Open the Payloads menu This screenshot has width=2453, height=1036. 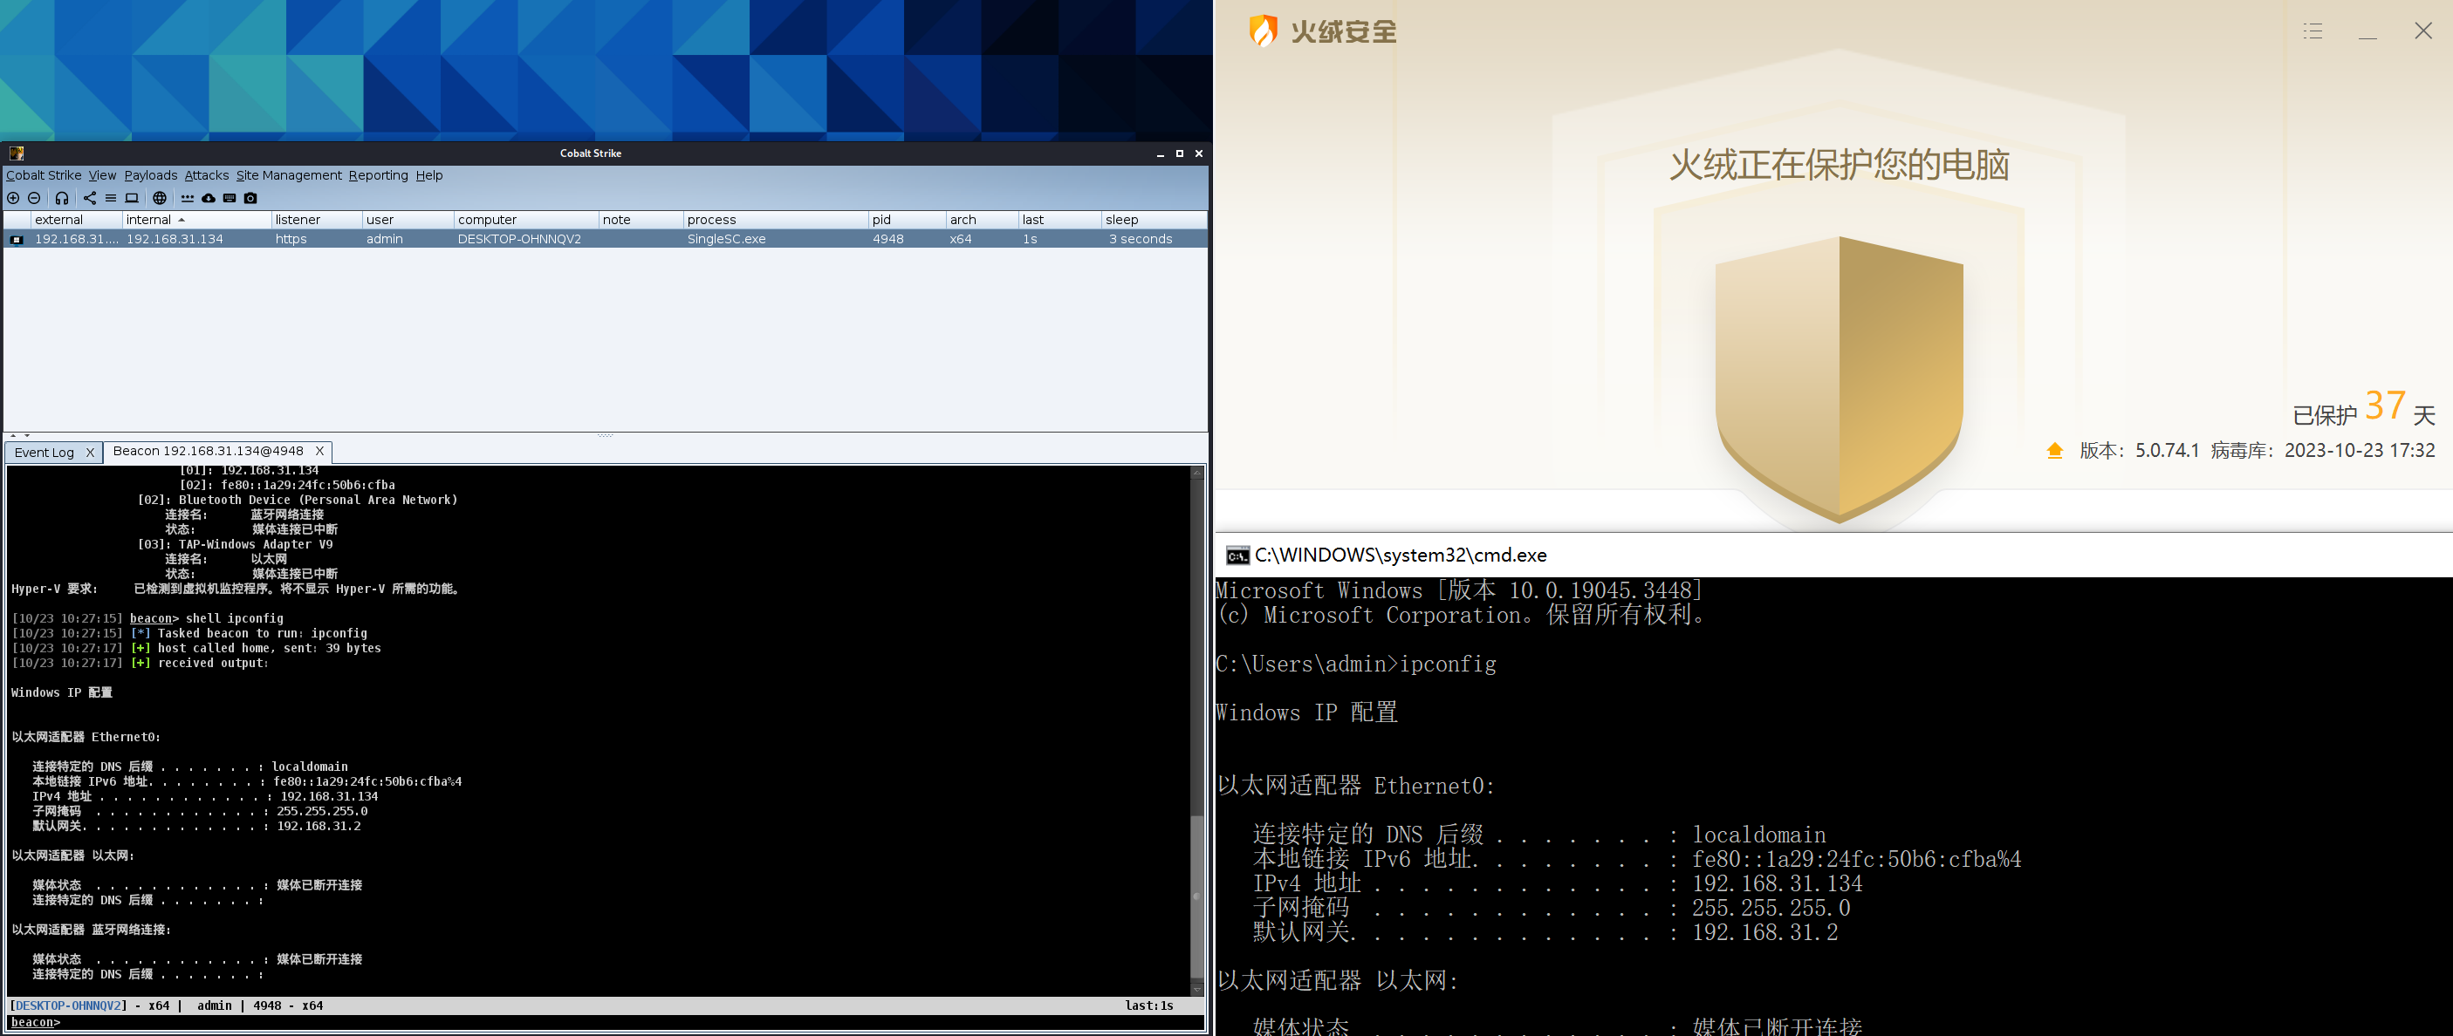(x=150, y=175)
